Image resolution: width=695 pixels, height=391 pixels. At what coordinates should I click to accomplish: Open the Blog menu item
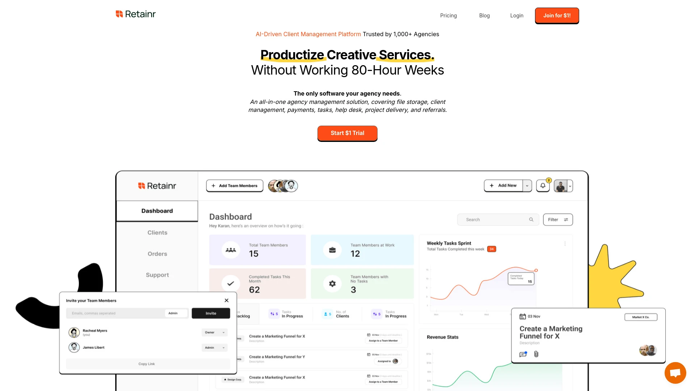(484, 15)
